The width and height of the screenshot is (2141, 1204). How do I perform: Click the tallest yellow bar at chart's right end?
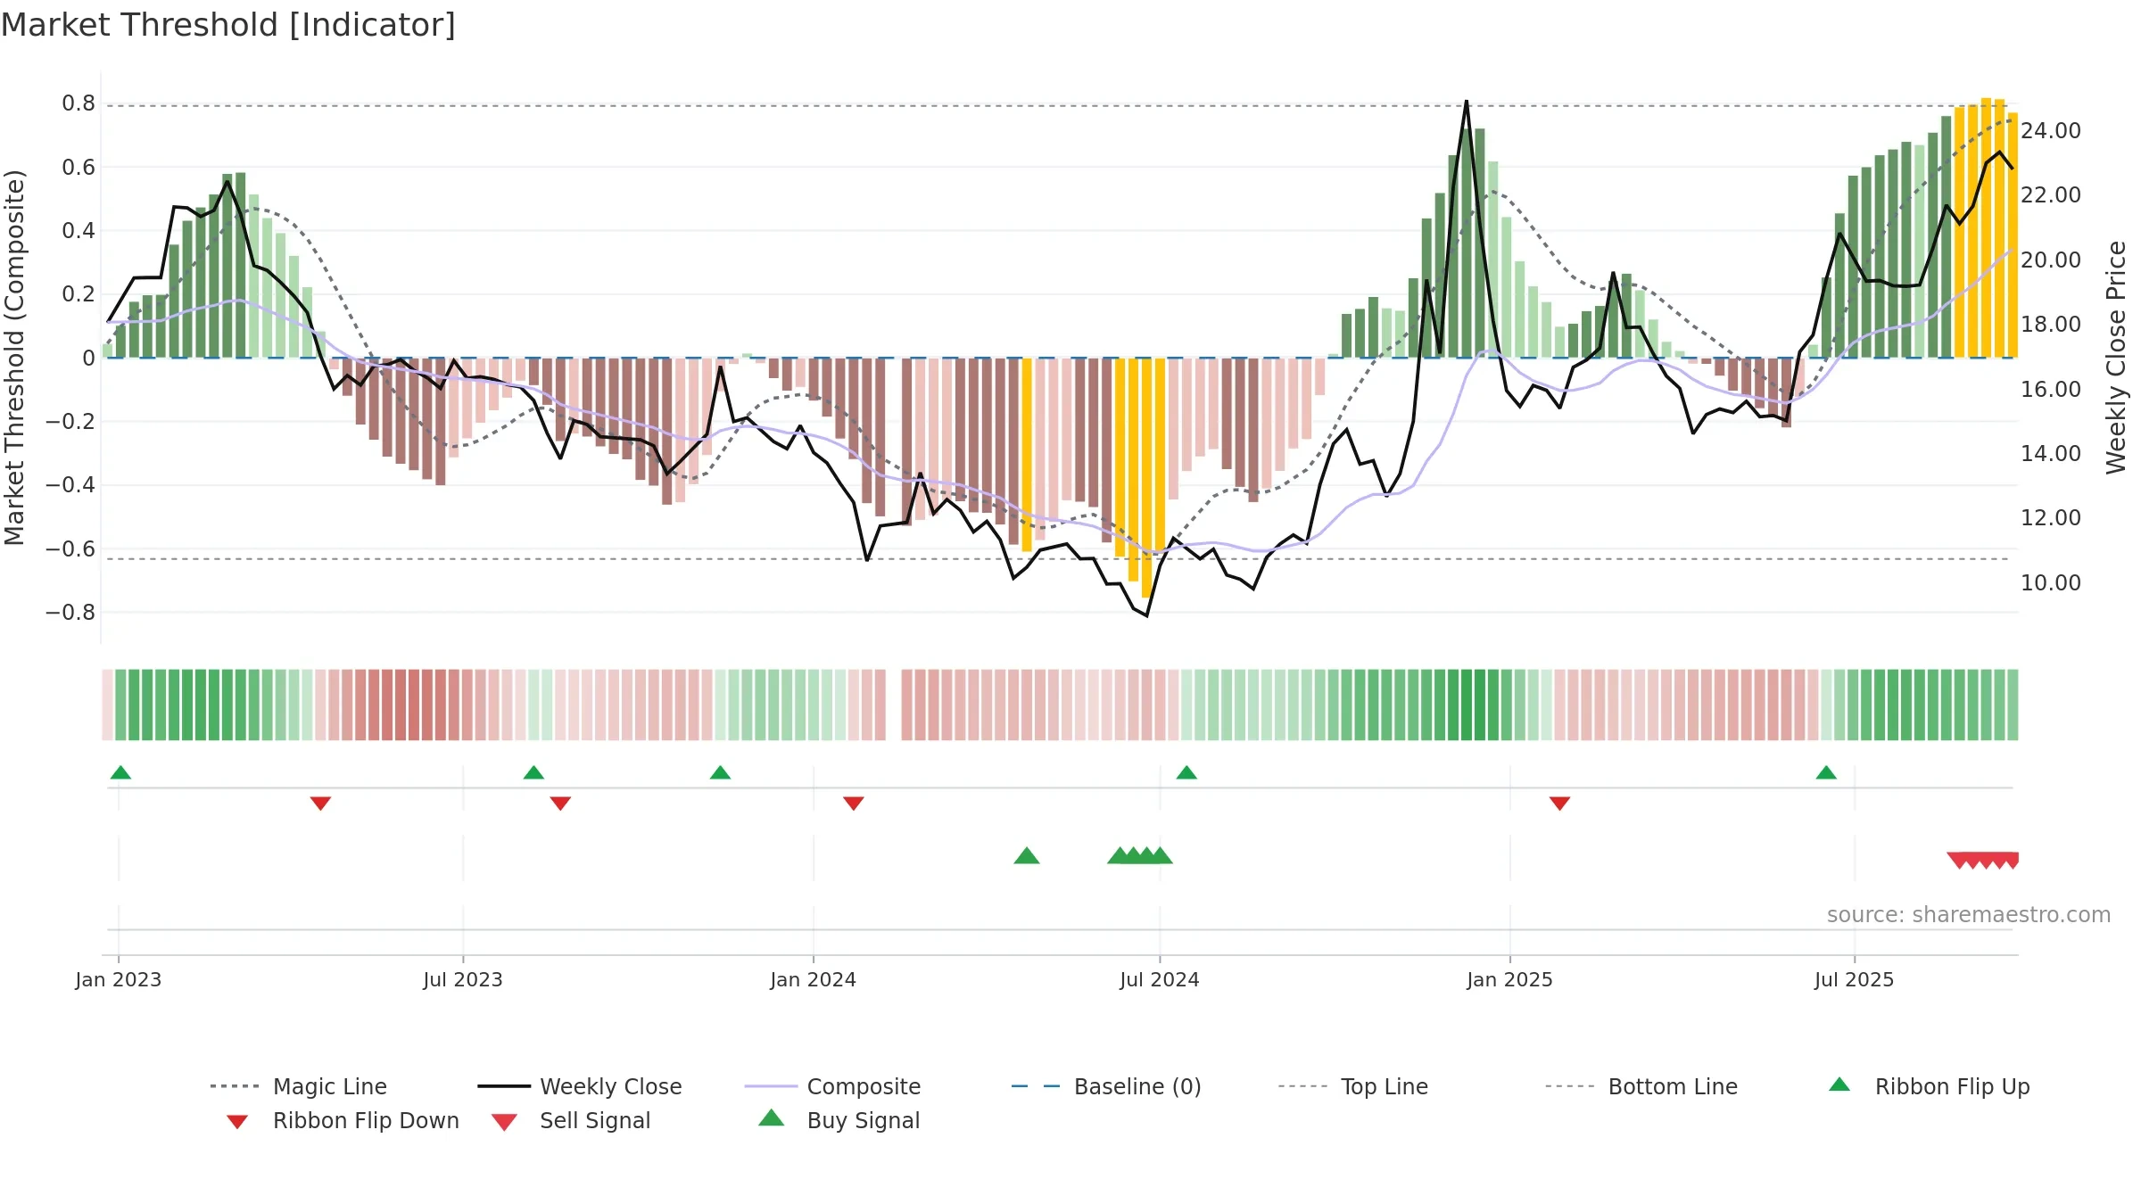click(x=1986, y=227)
